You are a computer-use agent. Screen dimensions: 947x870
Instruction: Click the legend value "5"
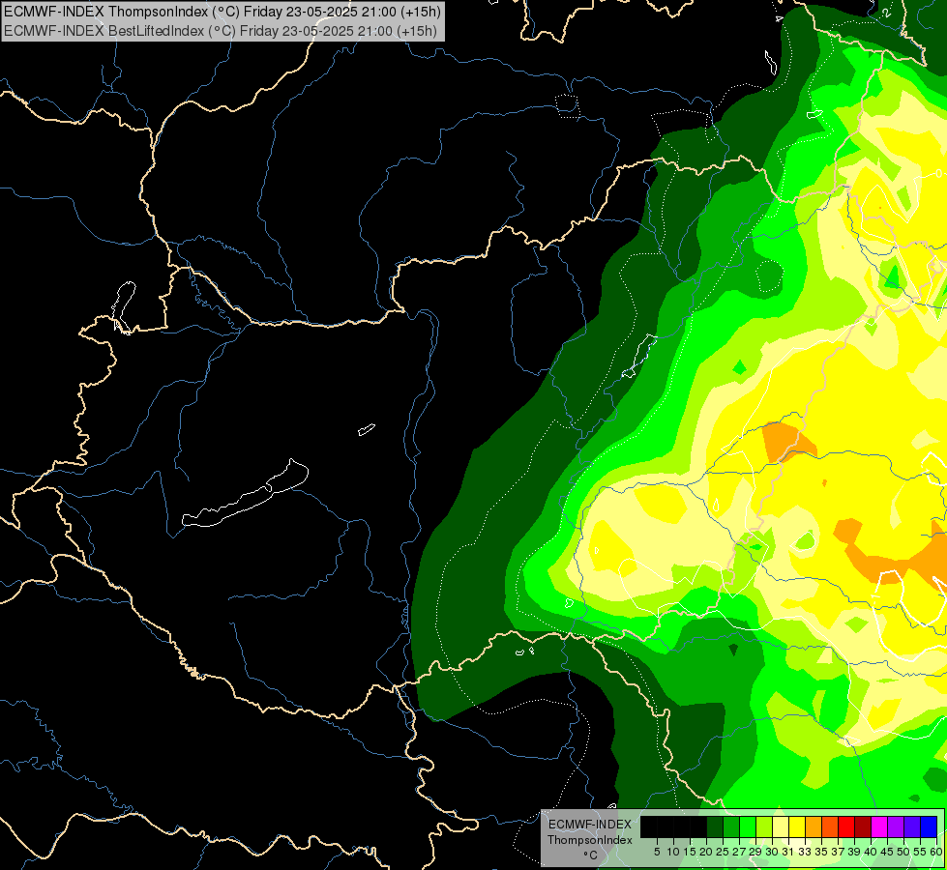point(657,852)
